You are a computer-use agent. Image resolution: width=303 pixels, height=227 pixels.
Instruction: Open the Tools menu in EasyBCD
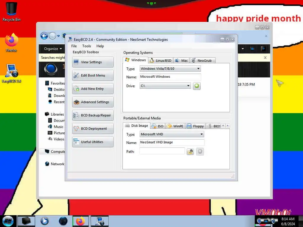pyautogui.click(x=86, y=46)
